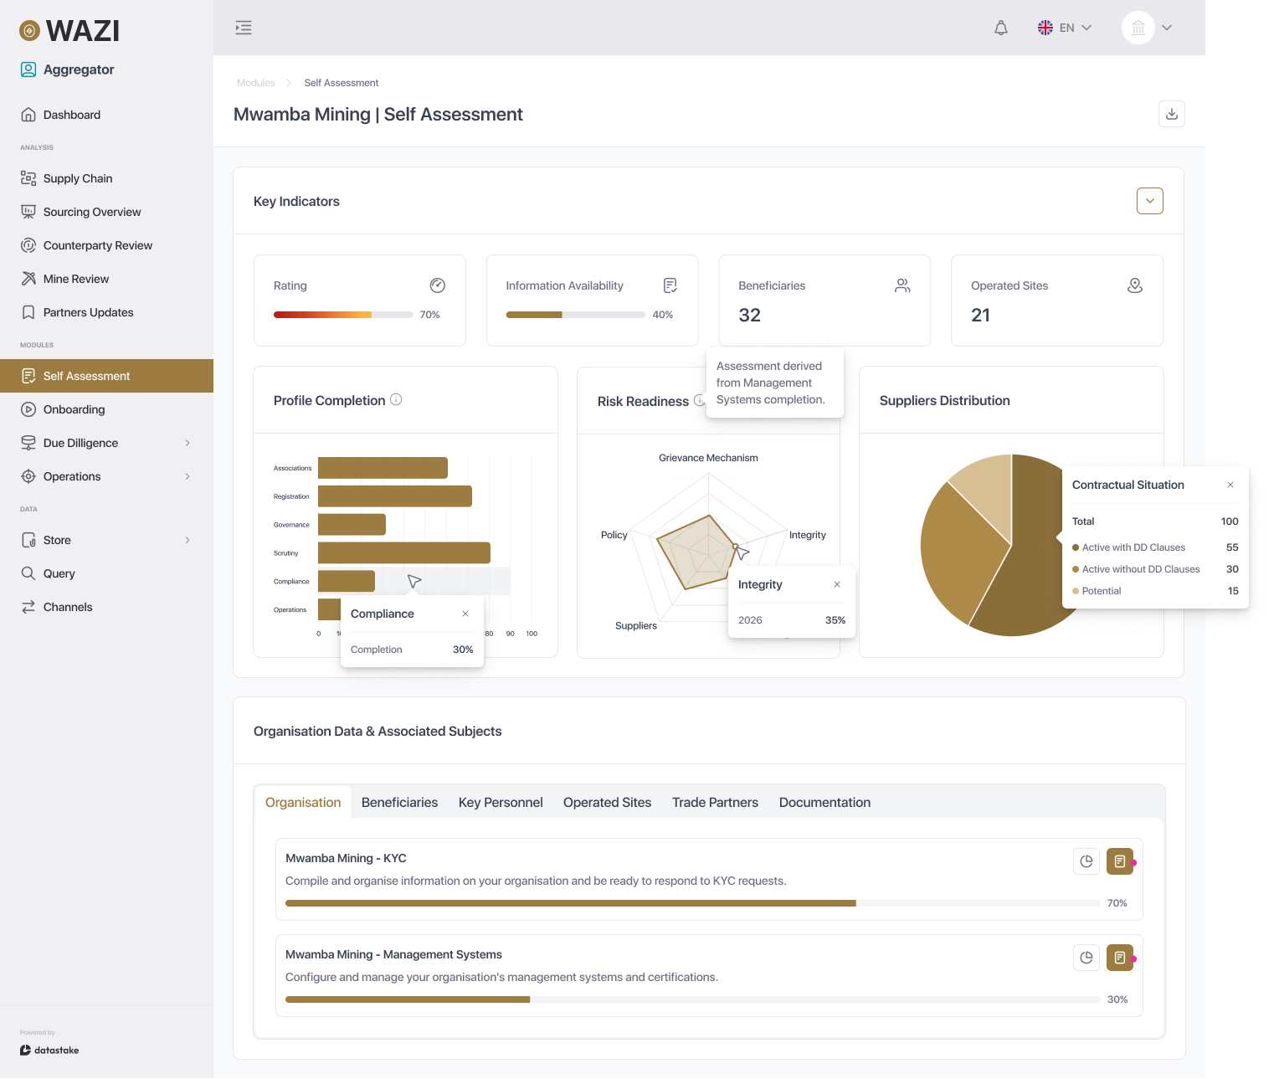Click the Modules breadcrumb link
1279x1079 pixels.
255,82
